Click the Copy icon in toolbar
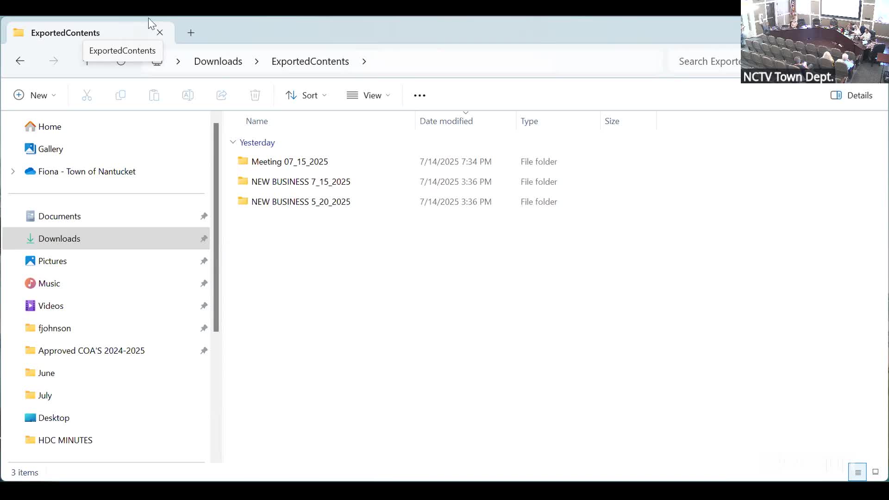 pos(120,95)
